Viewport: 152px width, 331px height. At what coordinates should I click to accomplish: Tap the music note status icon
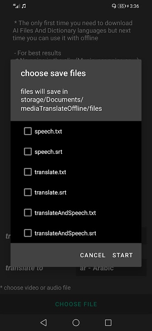24,6
